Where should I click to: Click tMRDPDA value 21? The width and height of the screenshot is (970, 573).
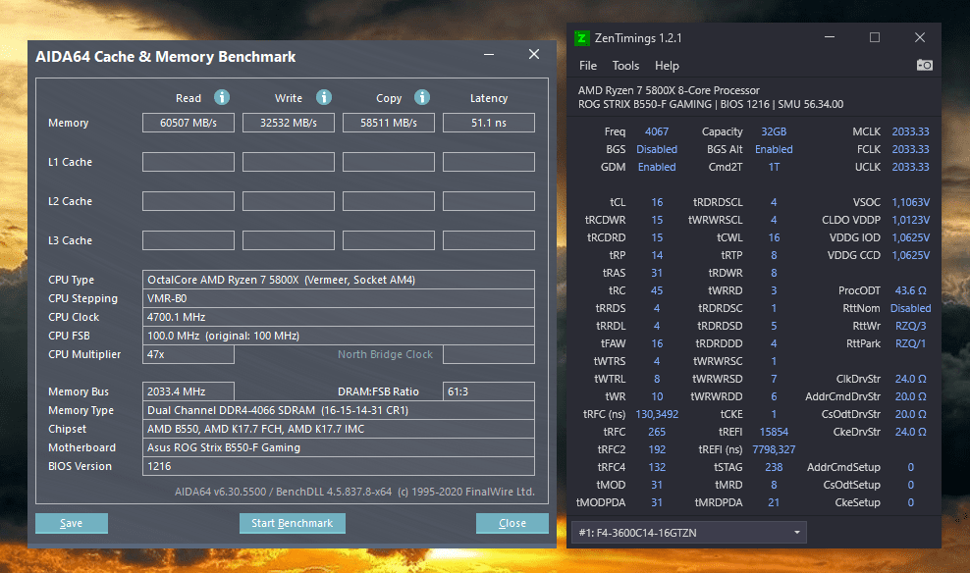pos(774,502)
